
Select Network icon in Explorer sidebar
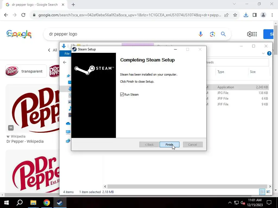(68, 141)
